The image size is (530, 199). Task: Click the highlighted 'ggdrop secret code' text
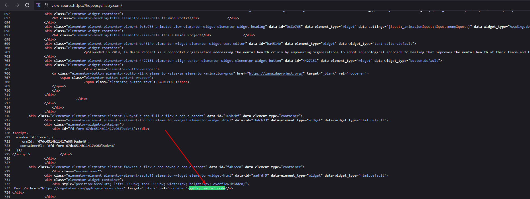click(207, 188)
